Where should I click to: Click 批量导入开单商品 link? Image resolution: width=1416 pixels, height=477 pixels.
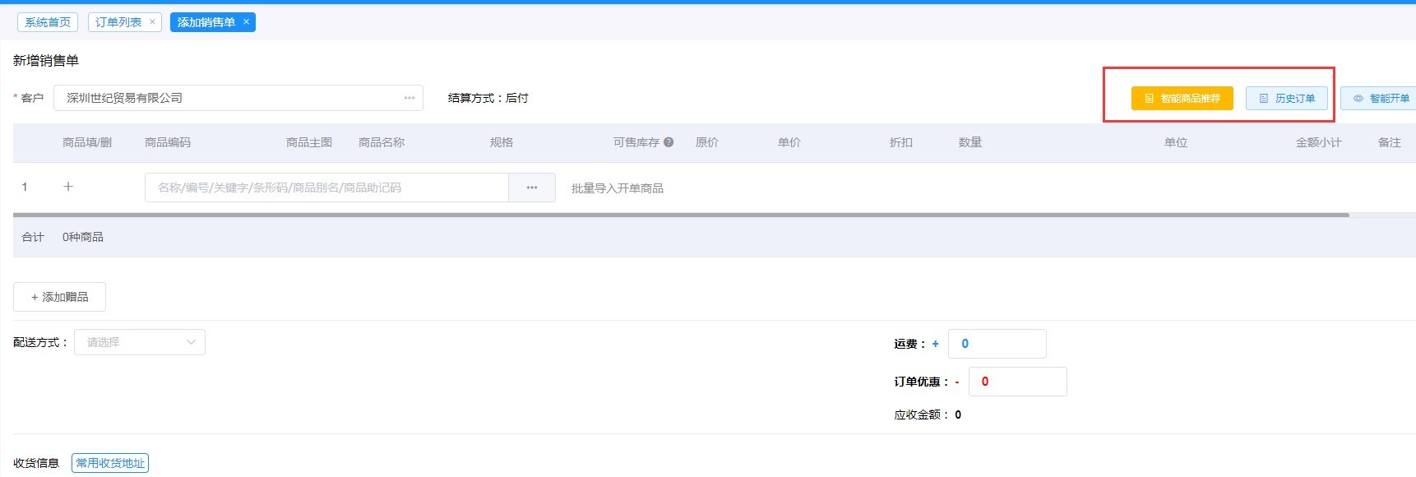[x=617, y=188]
